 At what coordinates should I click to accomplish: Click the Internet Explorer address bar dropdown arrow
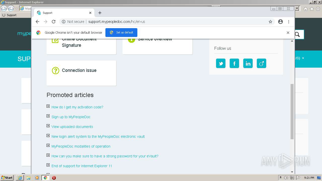click(297, 8)
